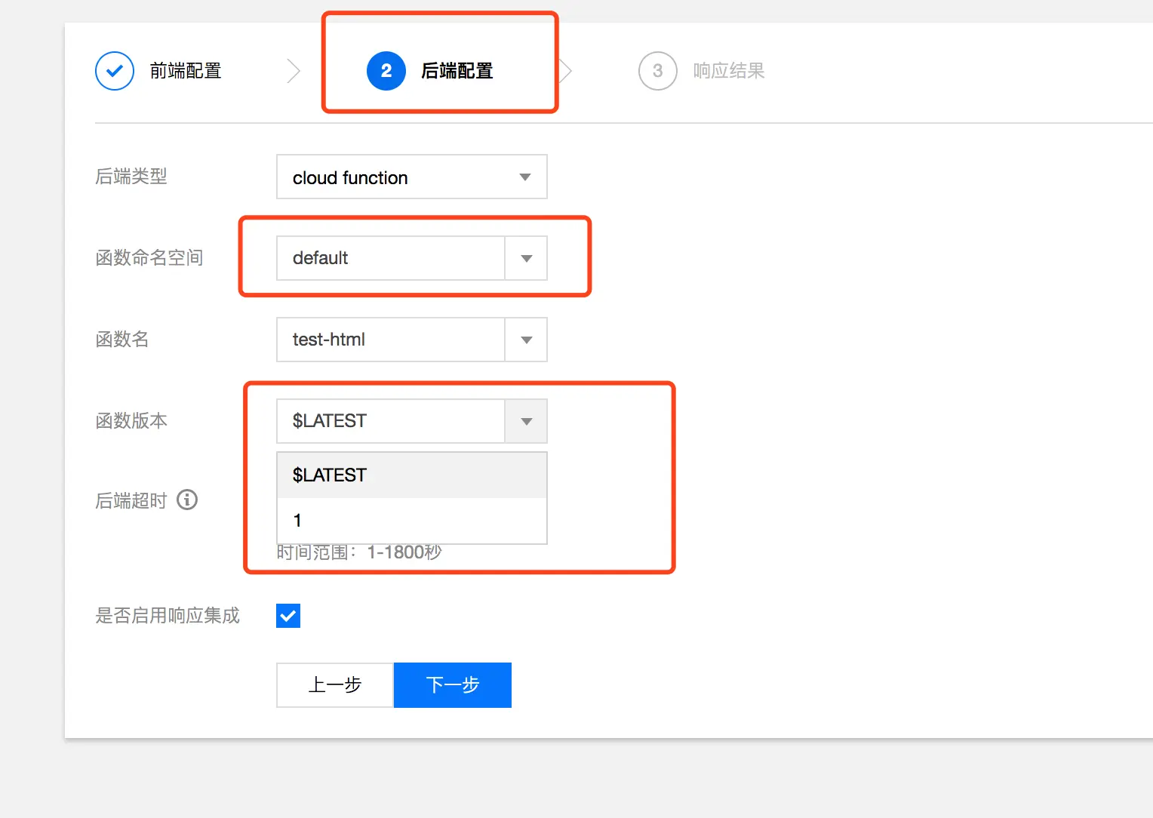Click the 后端类型 label
Screen dimensions: 1153x818
click(x=131, y=177)
